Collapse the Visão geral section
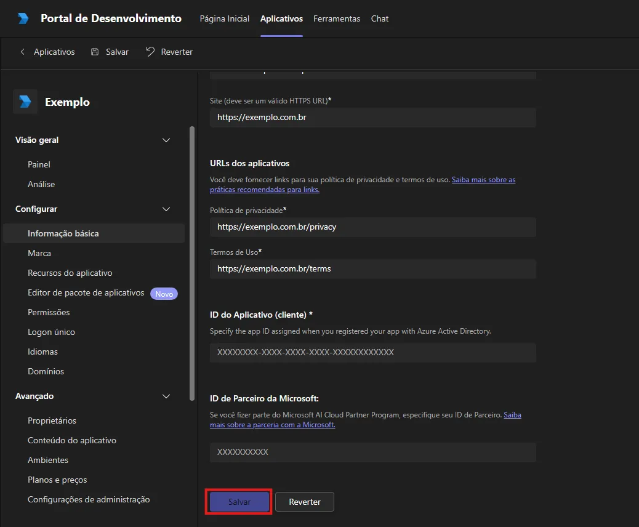 (166, 140)
